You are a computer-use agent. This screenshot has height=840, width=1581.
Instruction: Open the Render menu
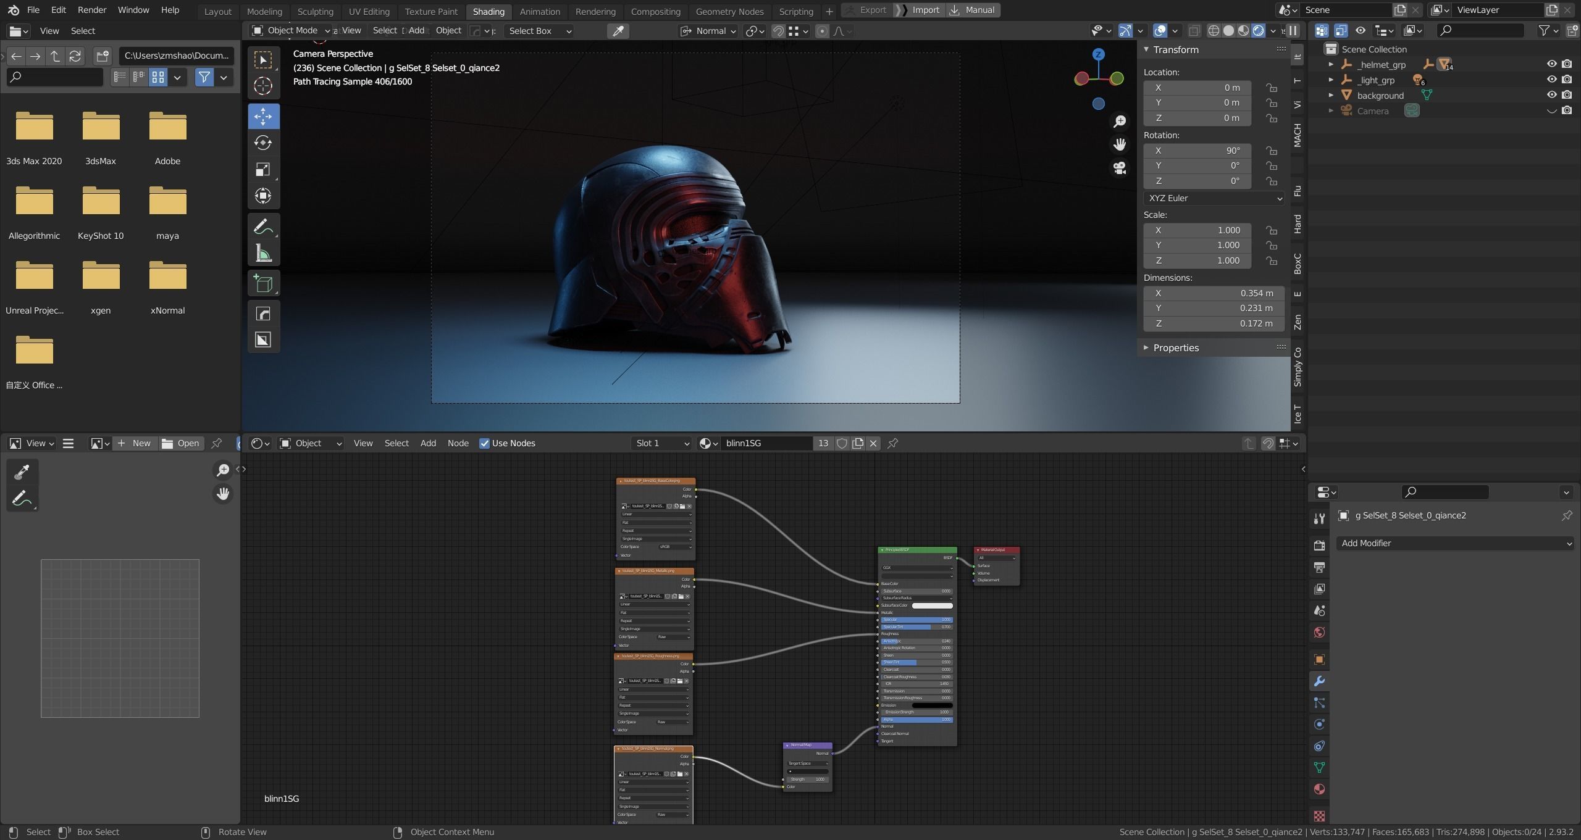click(x=92, y=10)
